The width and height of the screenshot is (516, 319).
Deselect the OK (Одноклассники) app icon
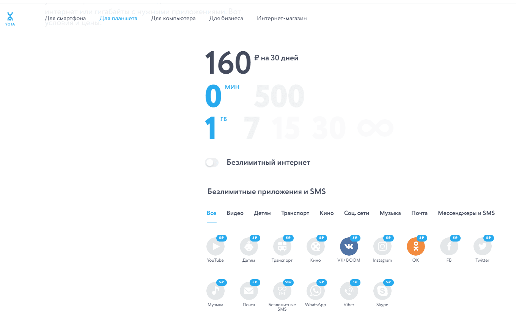click(x=416, y=246)
